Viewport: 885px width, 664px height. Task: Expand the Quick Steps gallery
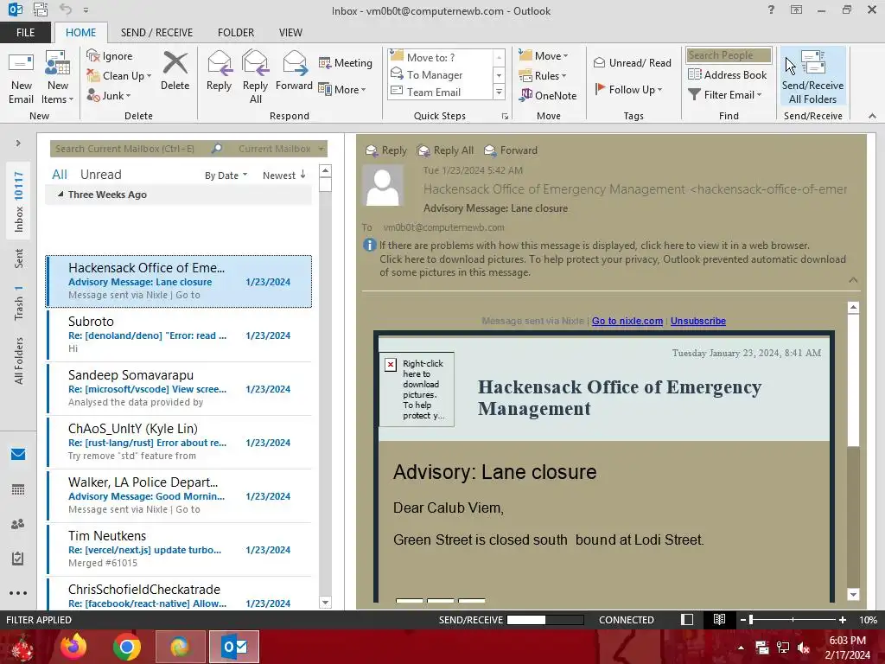[499, 92]
